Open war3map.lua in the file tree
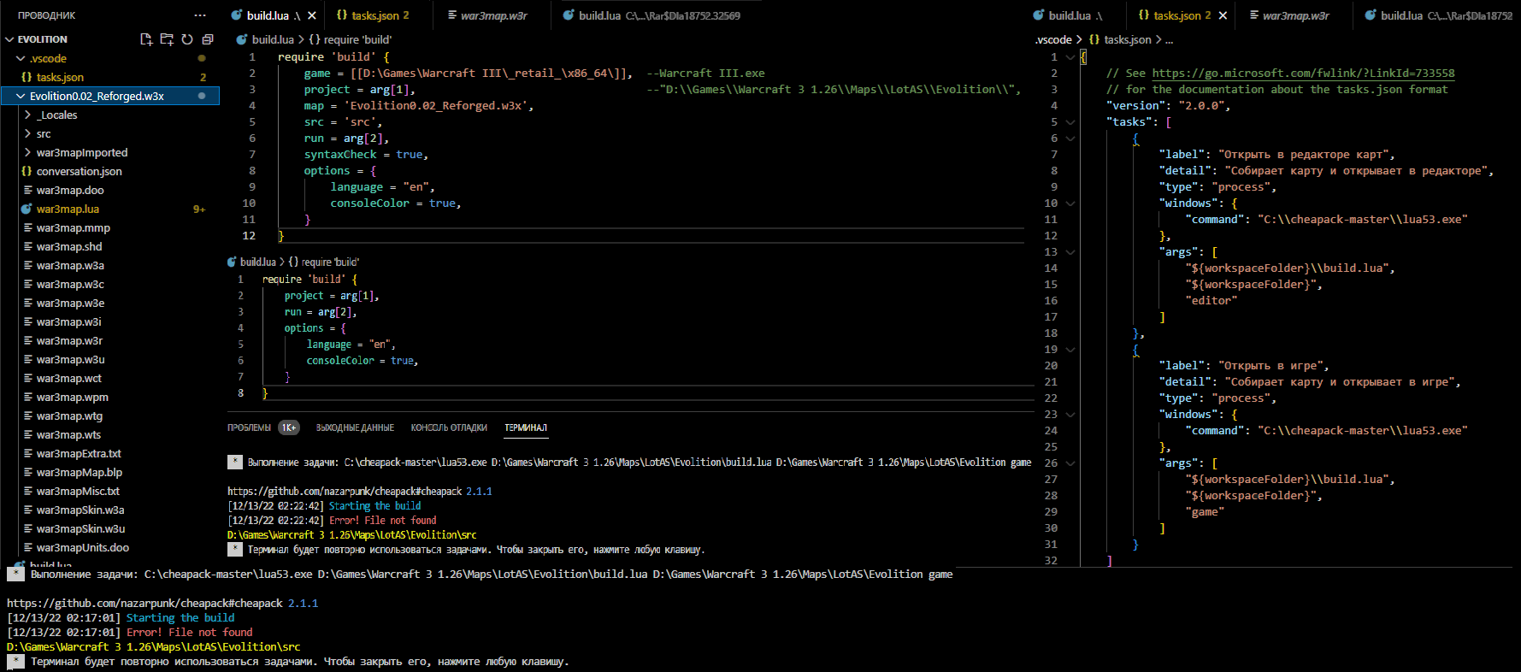This screenshot has height=672, width=1521. 68,209
